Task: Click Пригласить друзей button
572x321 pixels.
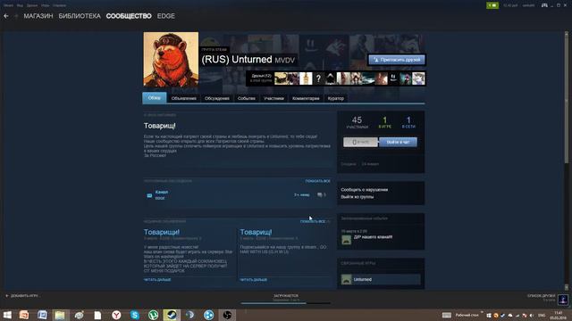Action: coord(397,60)
